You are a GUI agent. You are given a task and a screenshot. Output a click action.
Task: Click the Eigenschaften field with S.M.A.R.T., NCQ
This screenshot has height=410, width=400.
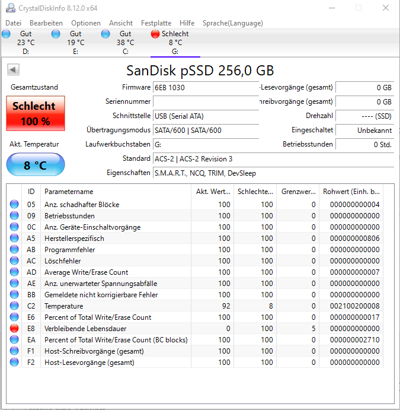[273, 173]
